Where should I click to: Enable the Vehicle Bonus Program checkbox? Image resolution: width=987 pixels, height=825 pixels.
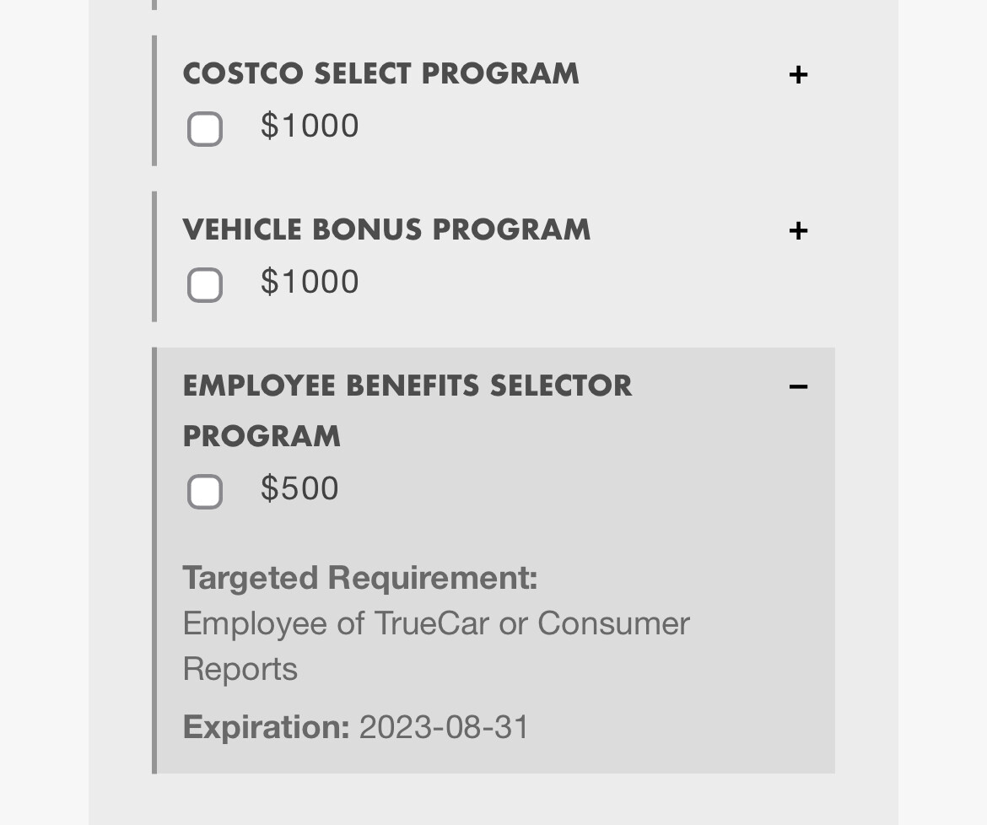tap(205, 285)
